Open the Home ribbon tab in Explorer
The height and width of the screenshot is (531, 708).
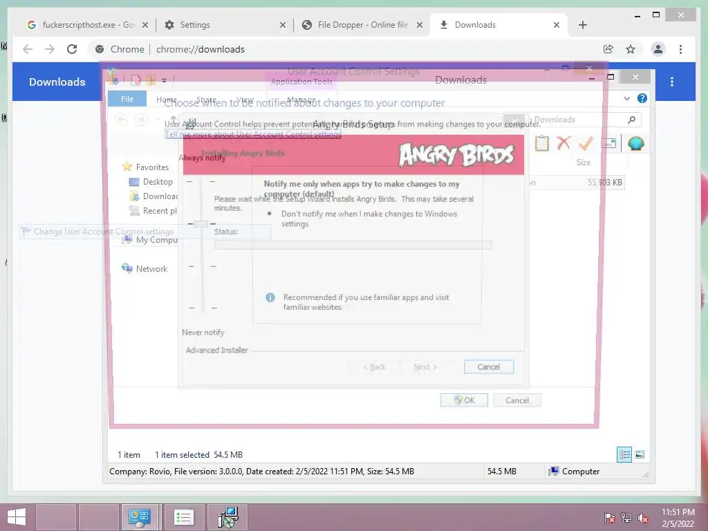(x=166, y=100)
